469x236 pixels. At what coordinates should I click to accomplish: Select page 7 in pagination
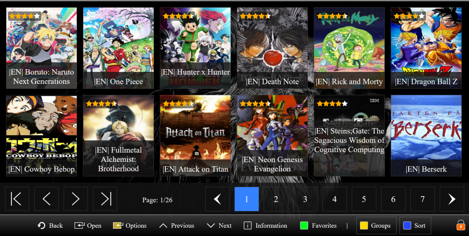click(422, 199)
